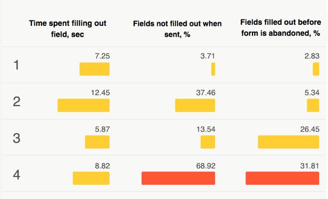The width and height of the screenshot is (328, 199).
Task: Click the small yellow bar under 3.71
Action: click(x=213, y=69)
